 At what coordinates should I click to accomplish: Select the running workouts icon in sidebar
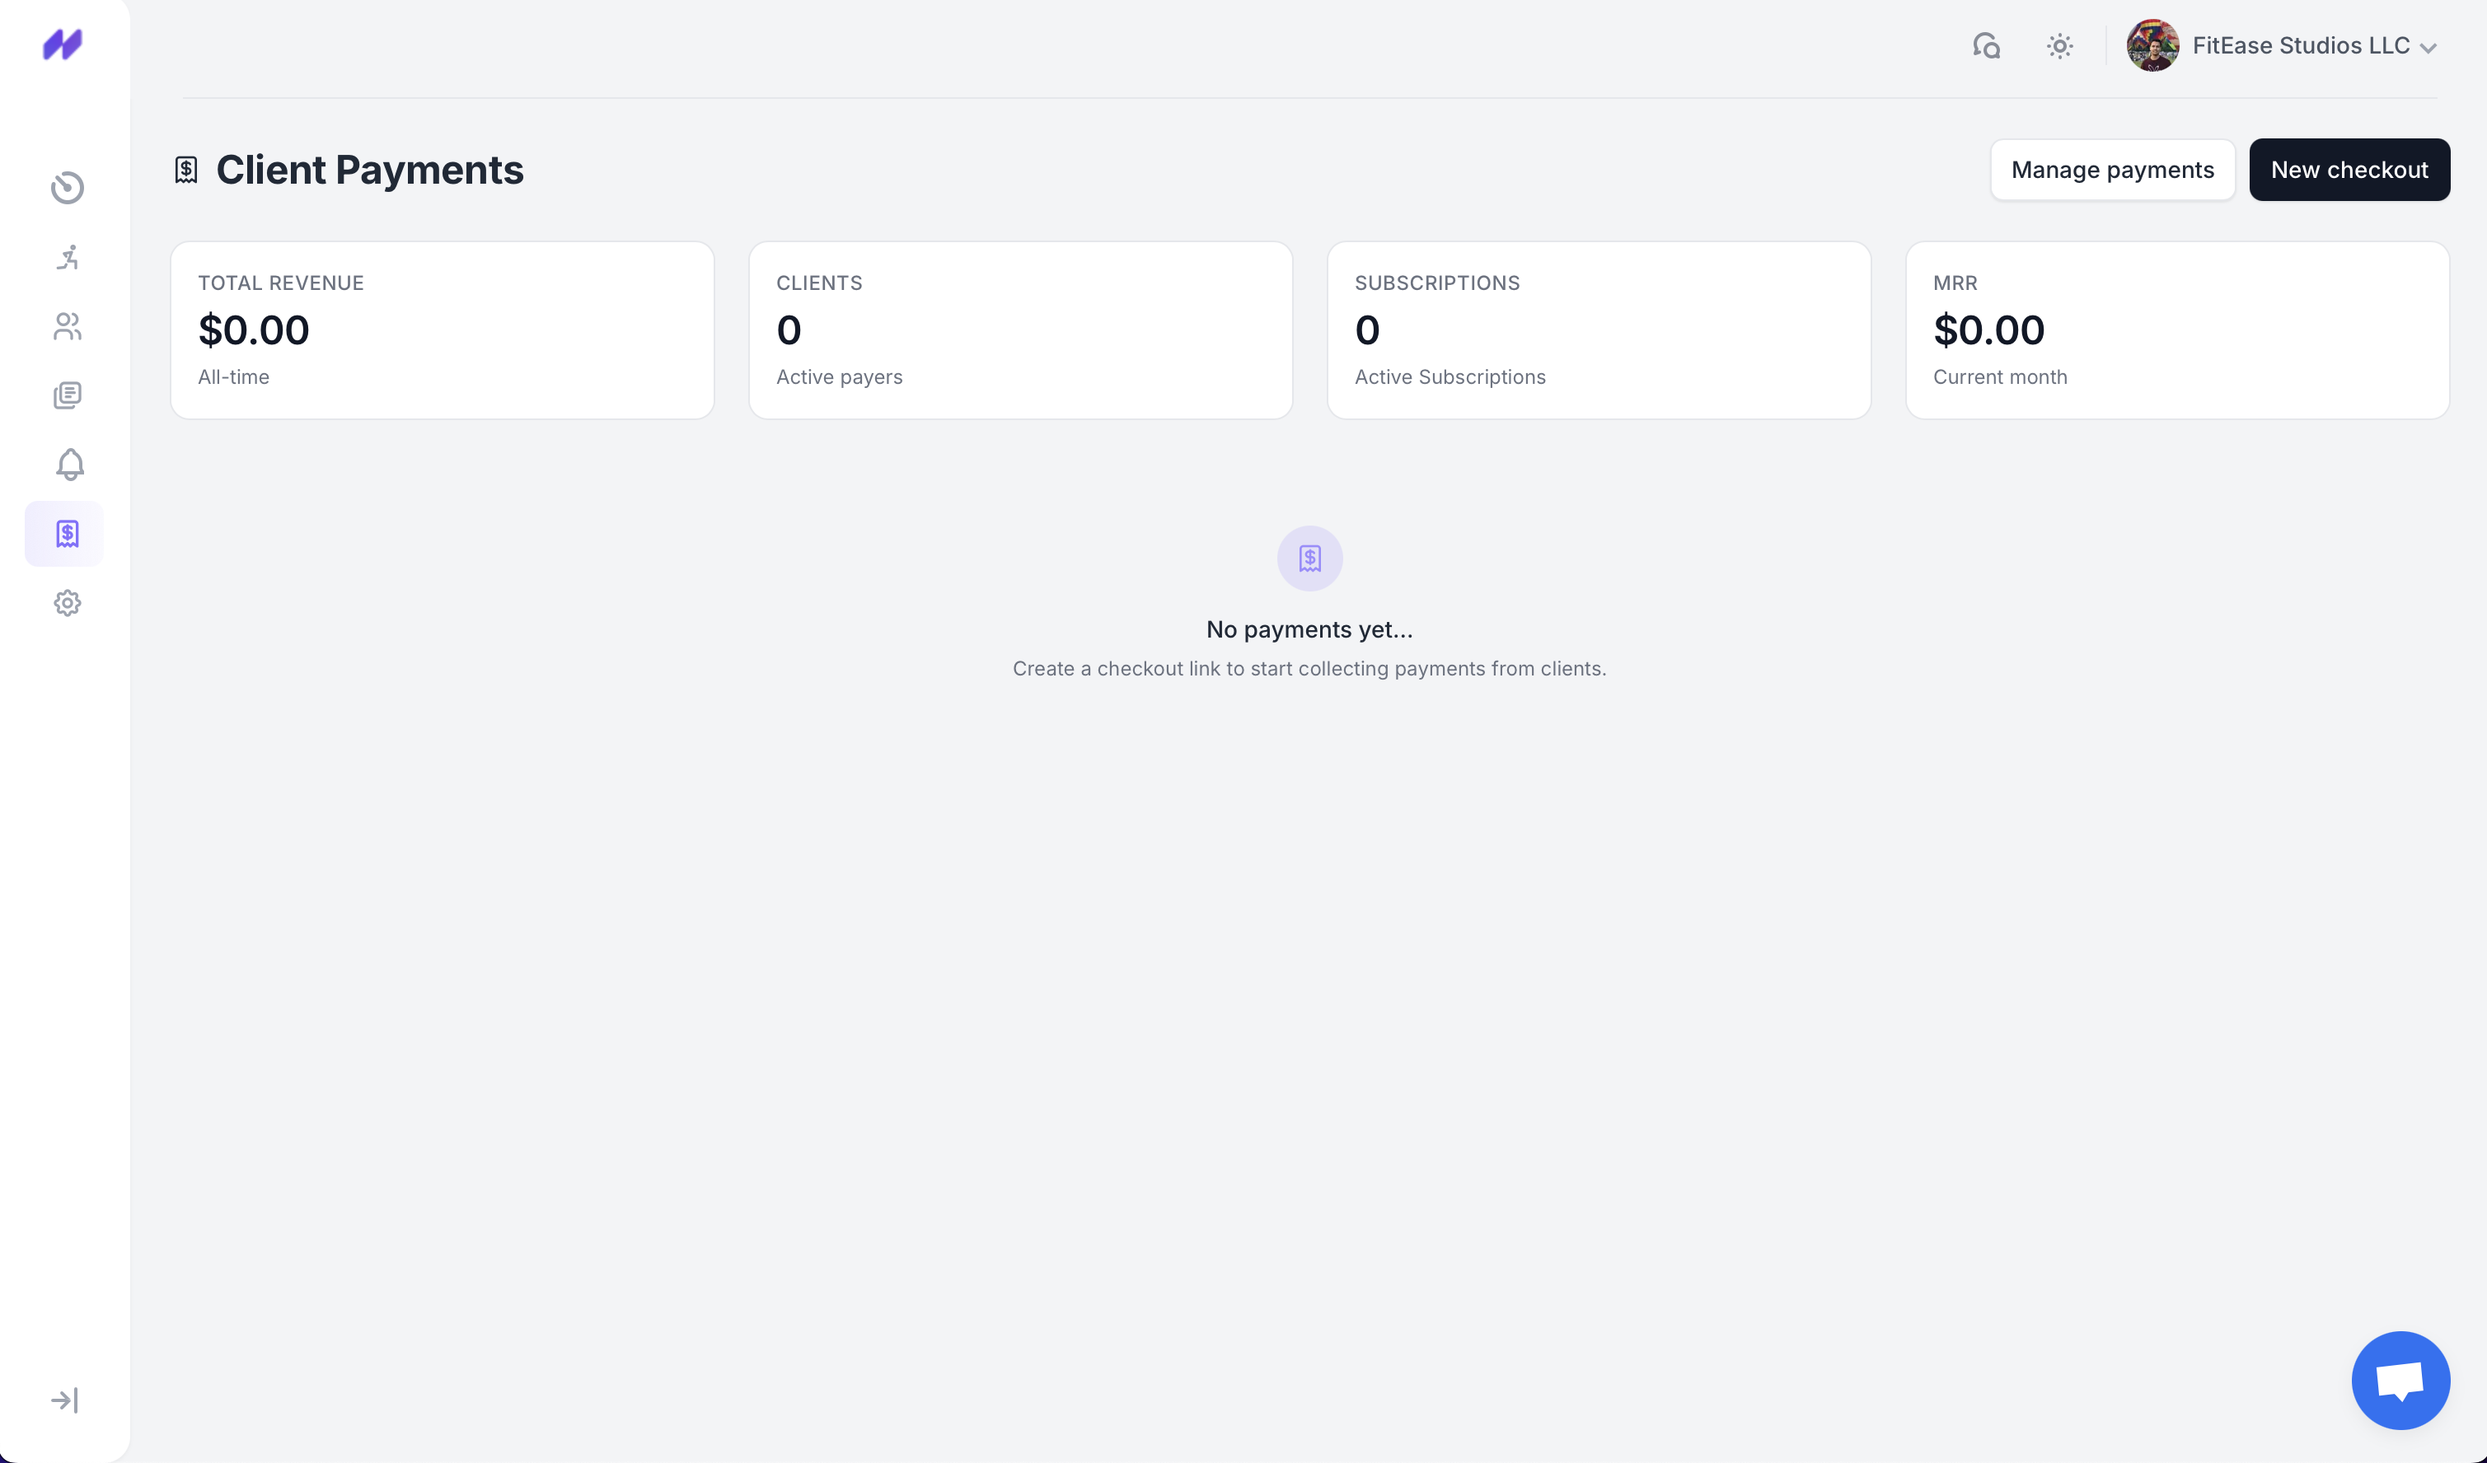click(x=66, y=258)
